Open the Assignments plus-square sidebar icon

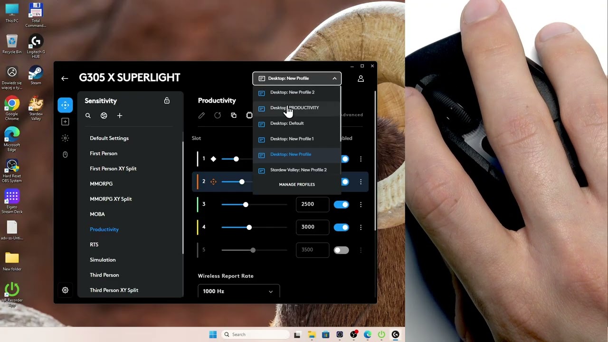point(65,122)
